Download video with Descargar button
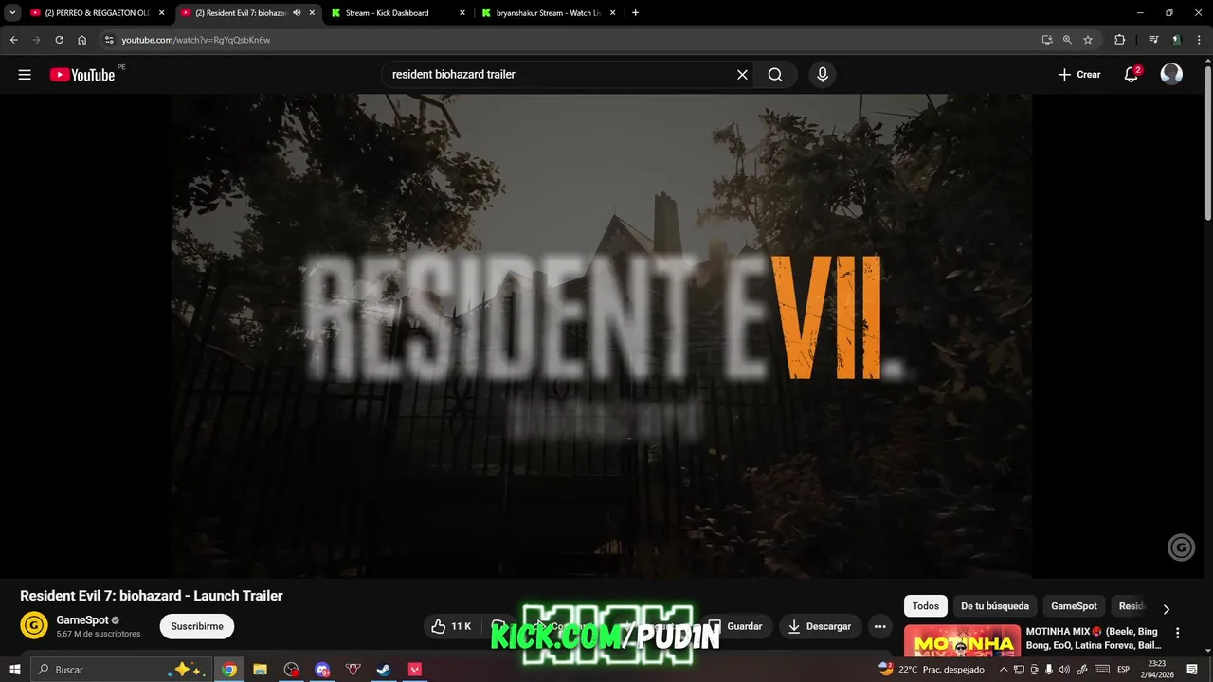Image resolution: width=1213 pixels, height=682 pixels. pyautogui.click(x=820, y=626)
